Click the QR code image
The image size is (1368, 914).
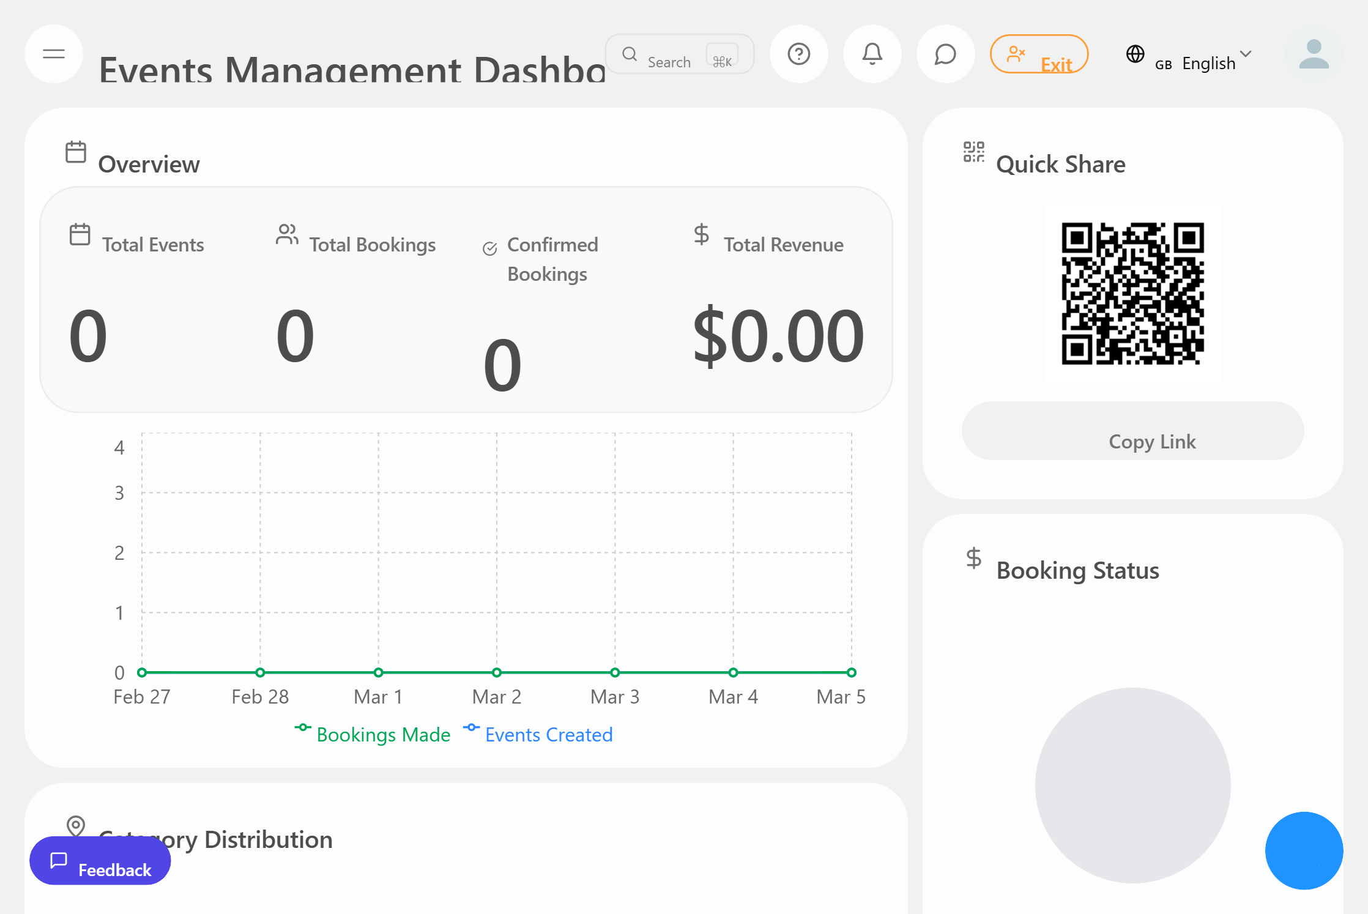pos(1132,294)
